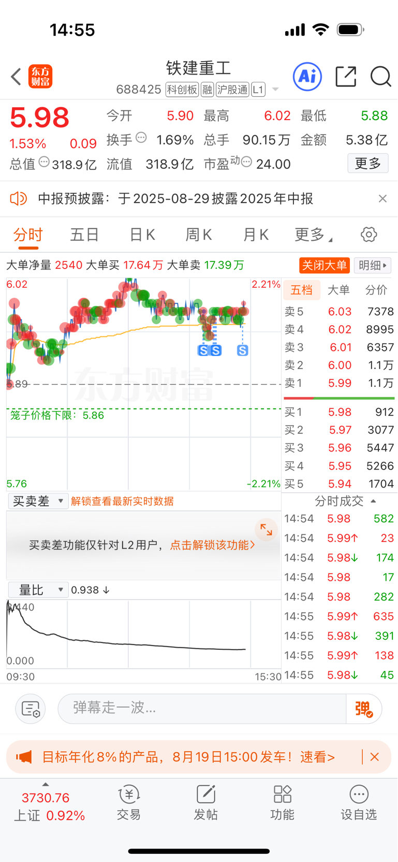Tap the 市盈 info circle icon
This screenshot has height=862, width=398.
pyautogui.click(x=246, y=162)
